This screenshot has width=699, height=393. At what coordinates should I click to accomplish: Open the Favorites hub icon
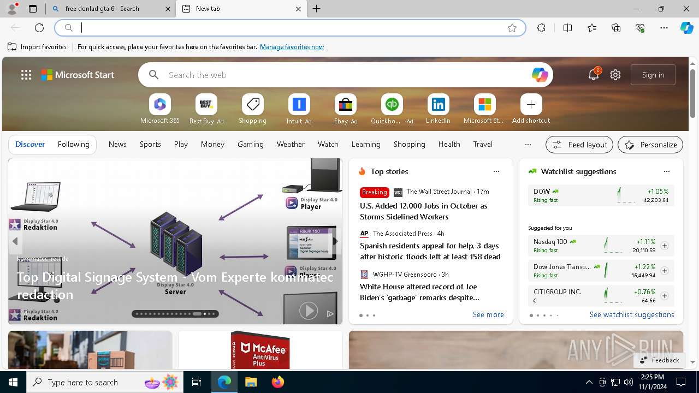click(592, 28)
